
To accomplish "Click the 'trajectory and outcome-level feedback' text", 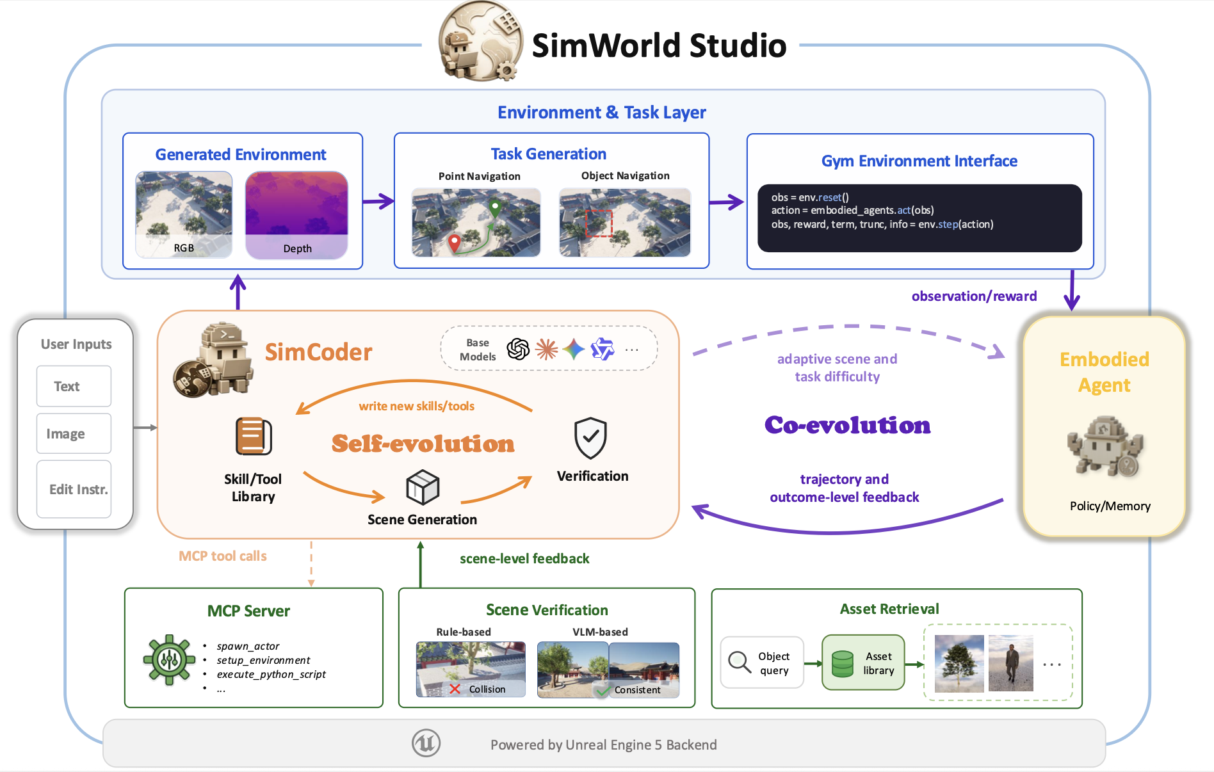I will (845, 488).
